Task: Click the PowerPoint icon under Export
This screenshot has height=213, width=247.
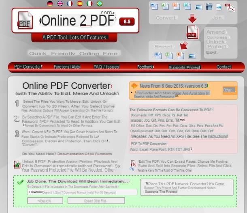Action: 180,56
